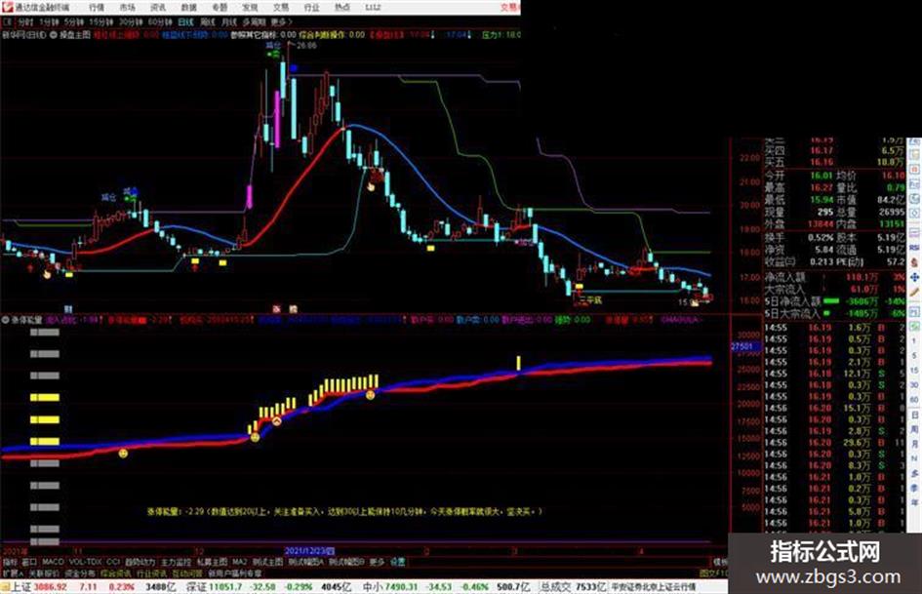
Task: Click the small icon left of 上证 in status bar
Action: (x=5, y=587)
